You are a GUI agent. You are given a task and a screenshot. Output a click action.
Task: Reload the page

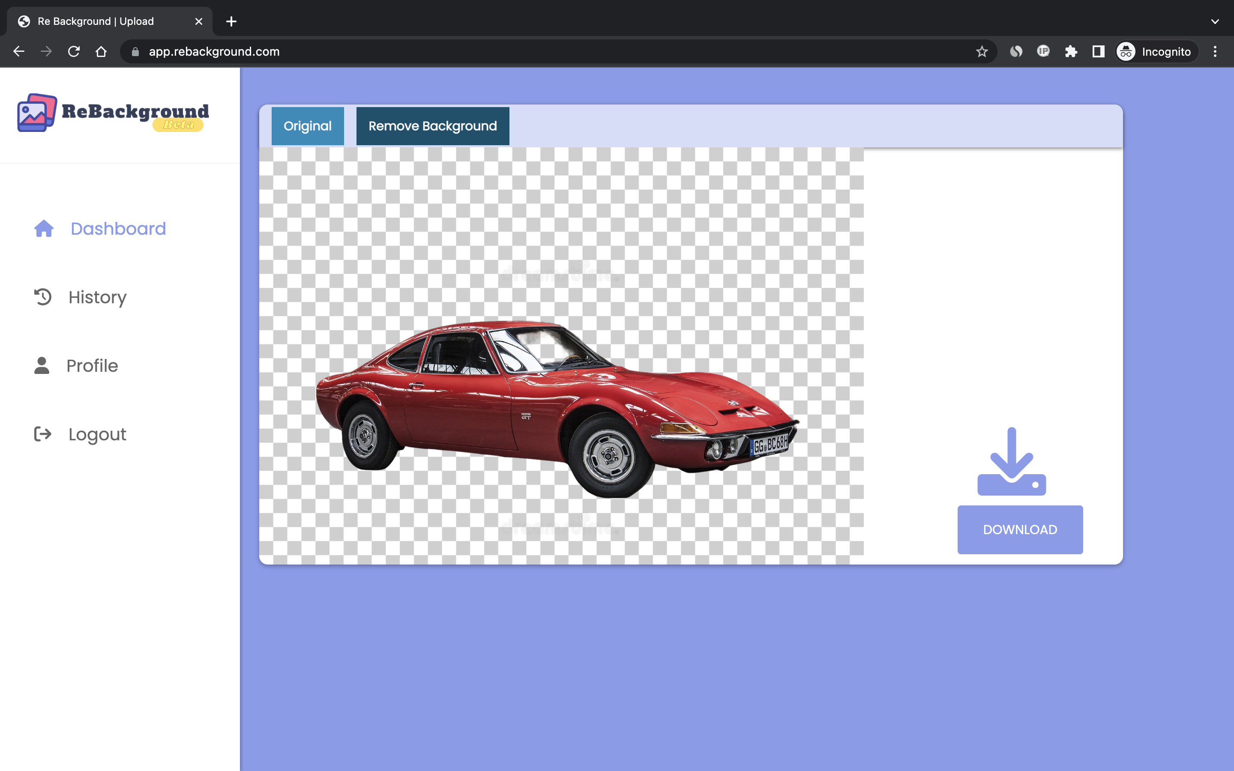click(x=74, y=51)
